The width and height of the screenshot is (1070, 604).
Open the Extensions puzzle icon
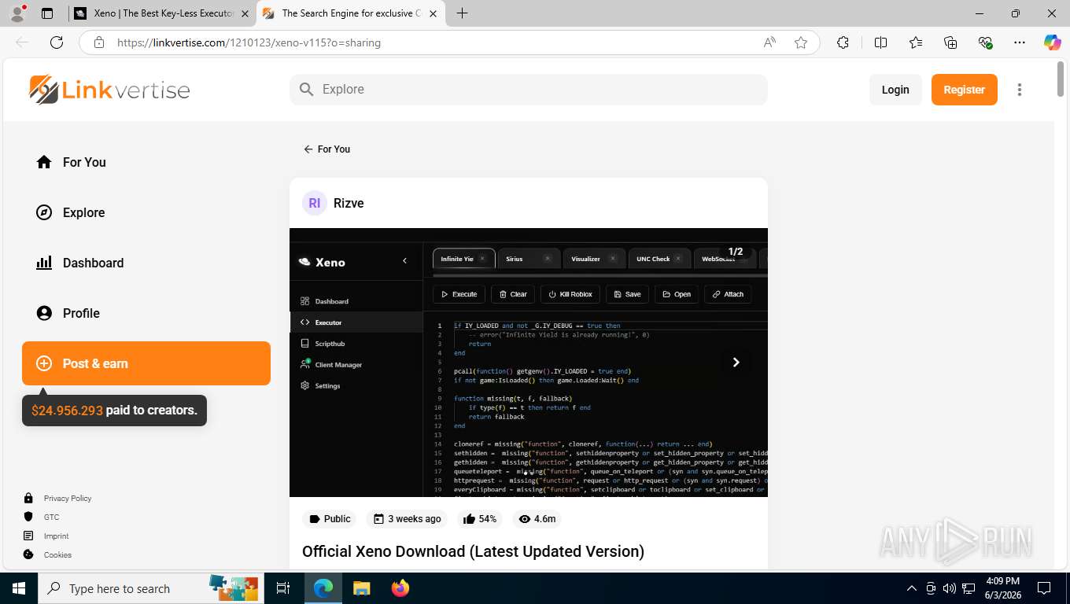(843, 42)
